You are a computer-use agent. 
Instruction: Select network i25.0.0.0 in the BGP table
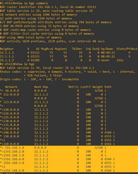coord(11,117)
